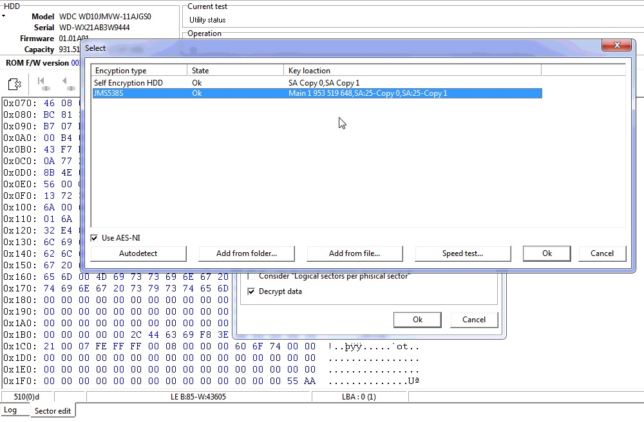Sort by State column header
Viewport: 644px width, 422px height.
(235, 71)
